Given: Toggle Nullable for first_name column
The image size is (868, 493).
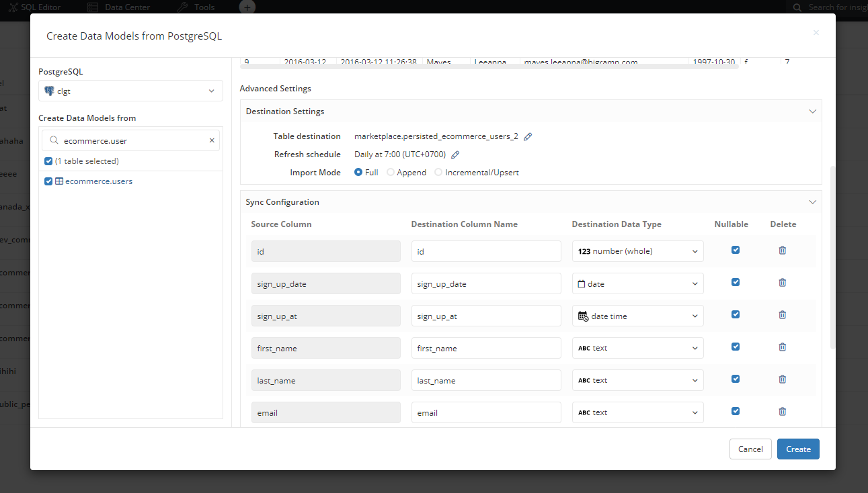Looking at the screenshot, I should pos(736,347).
